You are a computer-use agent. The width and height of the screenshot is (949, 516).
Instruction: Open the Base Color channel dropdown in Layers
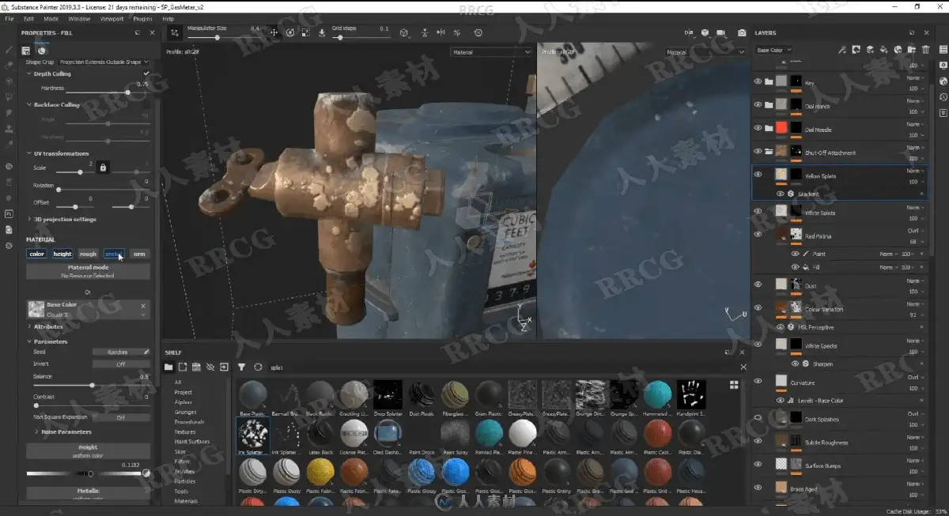[x=773, y=50]
